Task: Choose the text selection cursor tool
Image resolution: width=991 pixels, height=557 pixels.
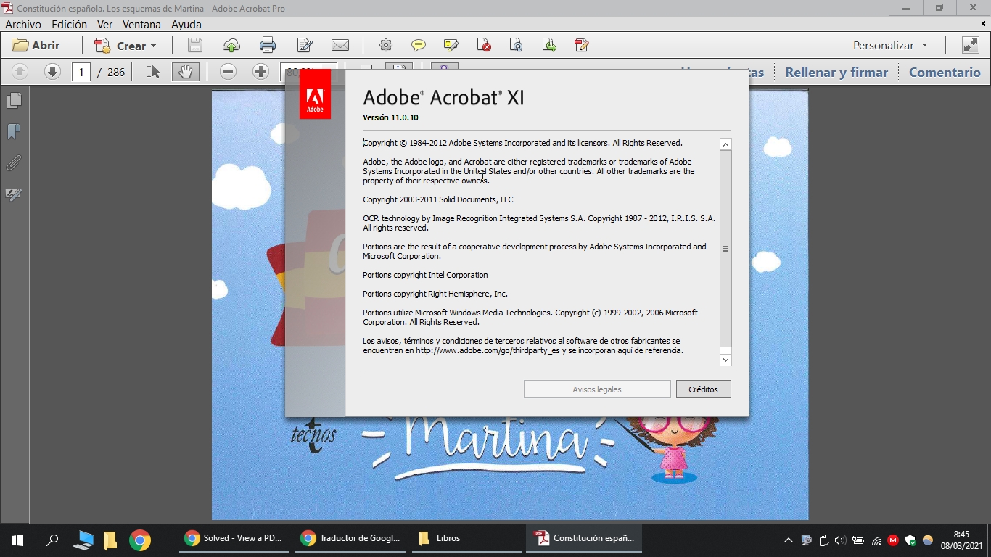Action: point(153,72)
